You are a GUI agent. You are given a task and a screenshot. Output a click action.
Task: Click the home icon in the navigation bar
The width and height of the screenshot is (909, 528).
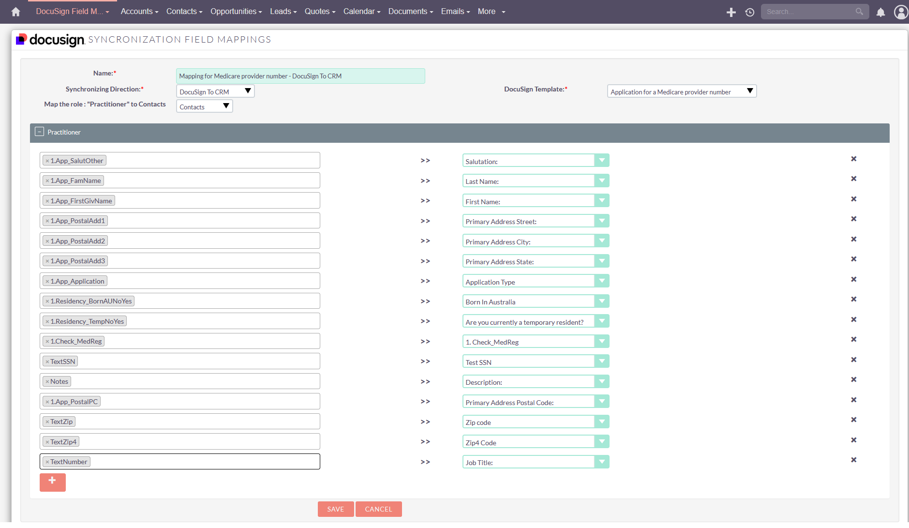click(15, 11)
